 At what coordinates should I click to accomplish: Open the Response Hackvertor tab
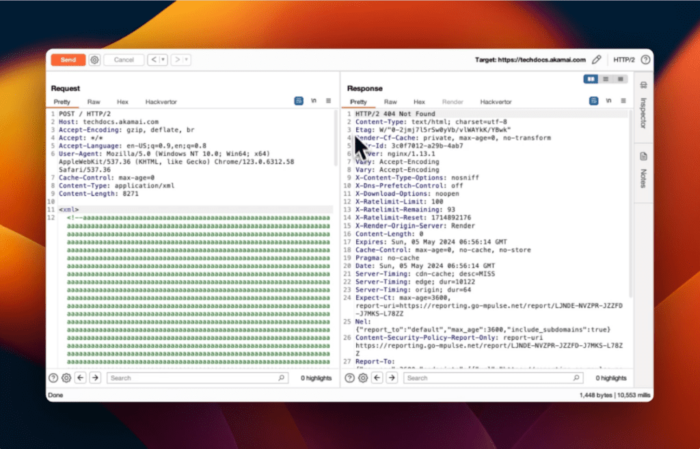[x=496, y=102]
